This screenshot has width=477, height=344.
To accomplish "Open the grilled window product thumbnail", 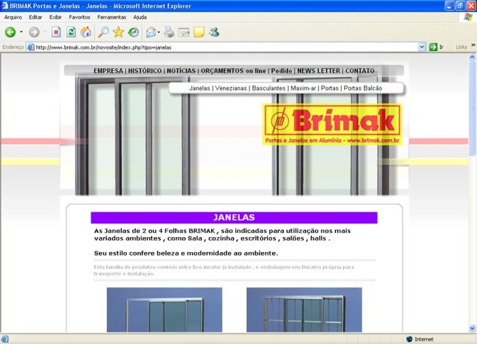I will [x=304, y=310].
